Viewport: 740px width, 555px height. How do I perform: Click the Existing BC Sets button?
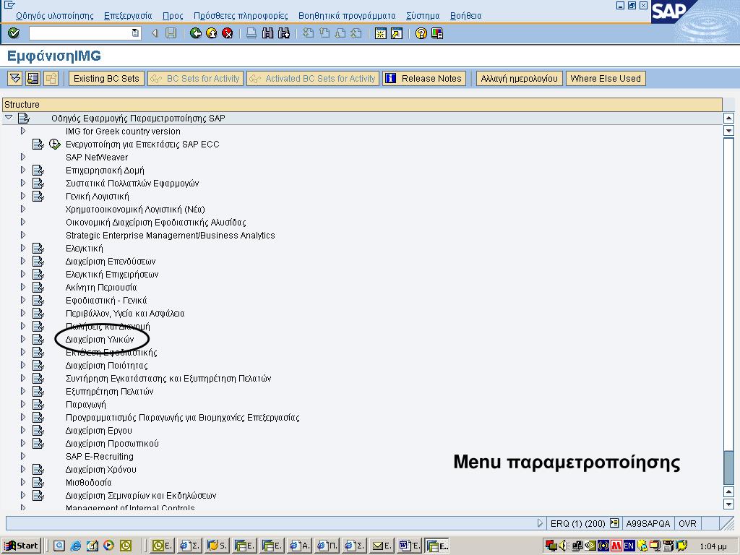106,78
